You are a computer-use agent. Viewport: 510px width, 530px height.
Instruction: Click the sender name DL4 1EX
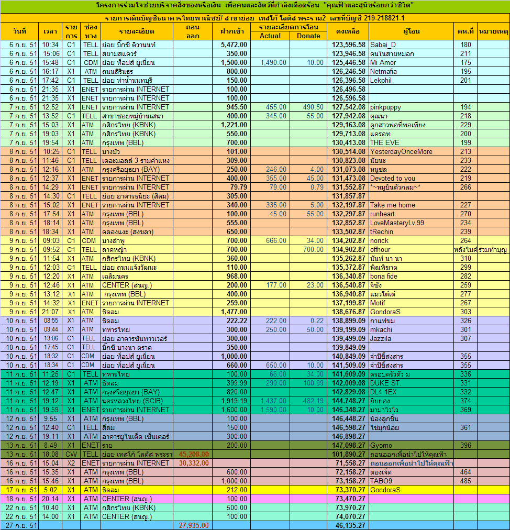[383, 392]
